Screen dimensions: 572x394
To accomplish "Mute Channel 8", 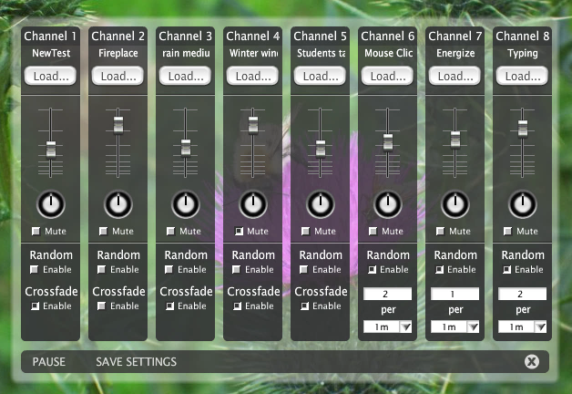I will pos(507,231).
